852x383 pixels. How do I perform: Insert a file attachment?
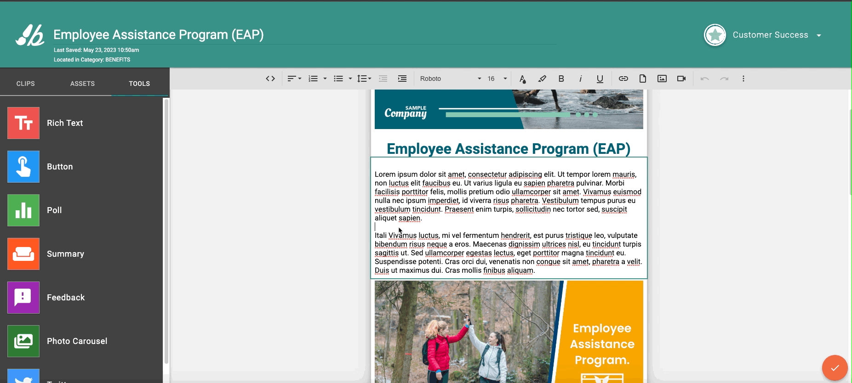643,79
